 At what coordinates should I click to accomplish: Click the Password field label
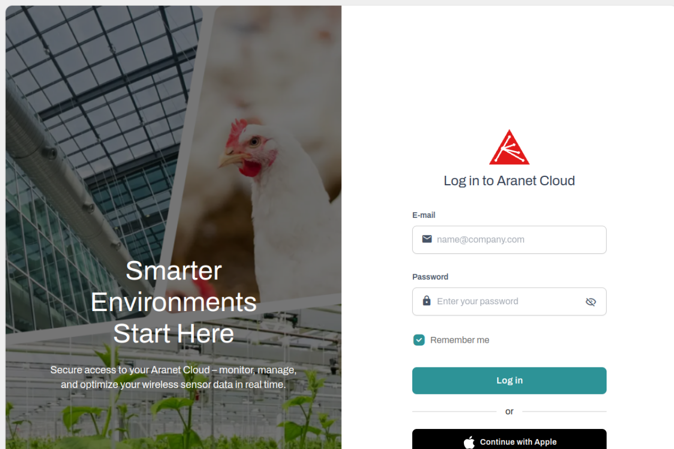(430, 277)
